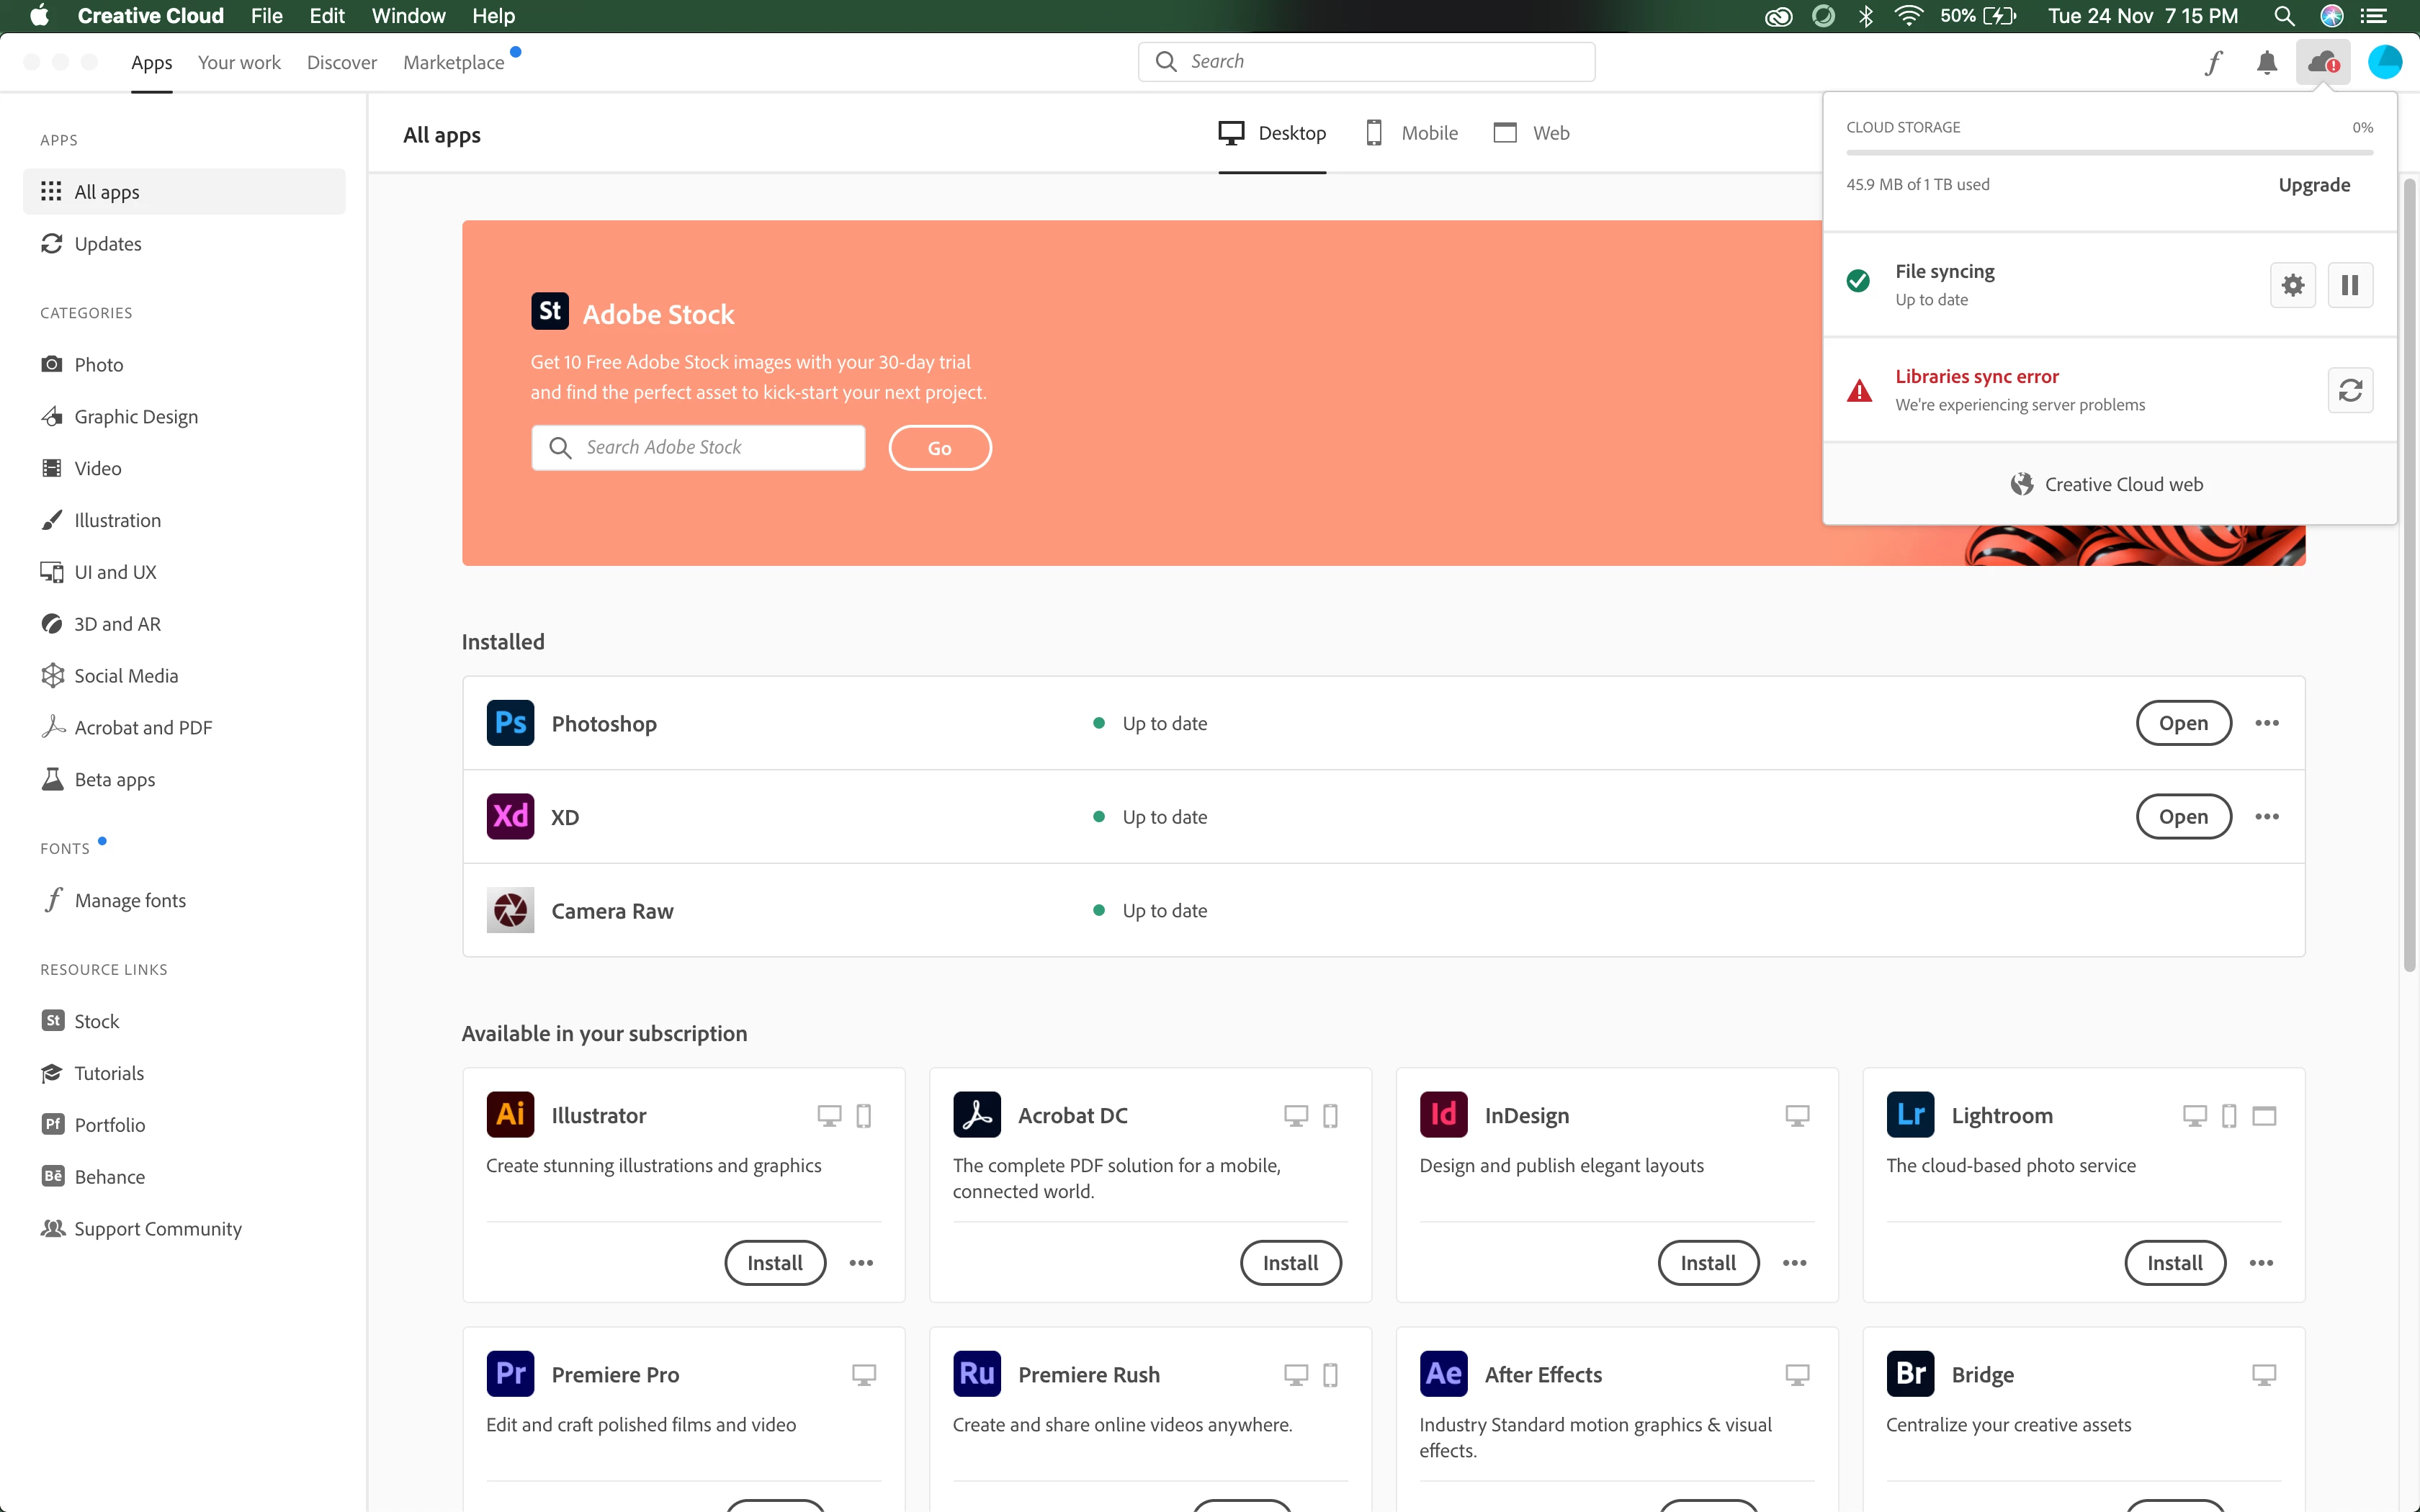Click the cloud activity icon
Image resolution: width=2420 pixels, height=1512 pixels.
pyautogui.click(x=2322, y=62)
